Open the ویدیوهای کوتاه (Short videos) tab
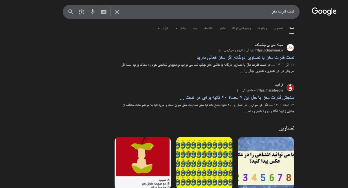 (241, 28)
